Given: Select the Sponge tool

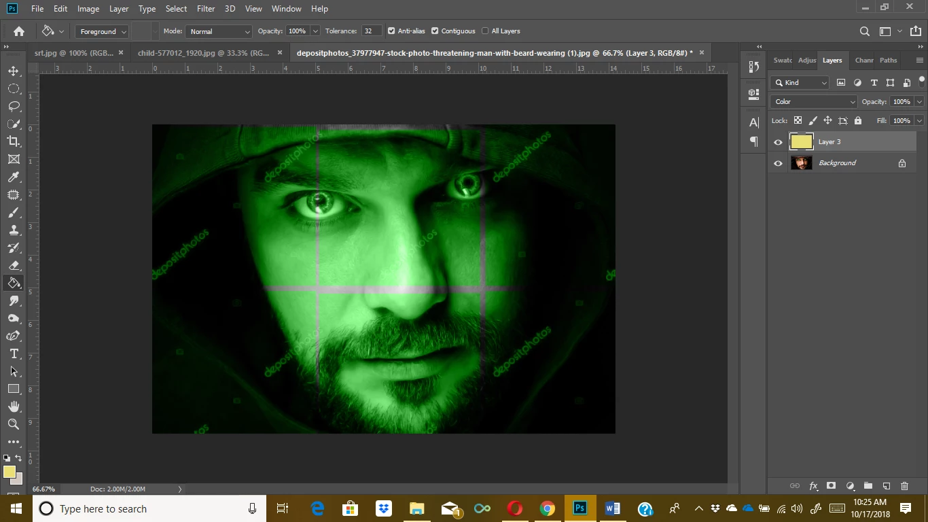Looking at the screenshot, I should pos(14,318).
